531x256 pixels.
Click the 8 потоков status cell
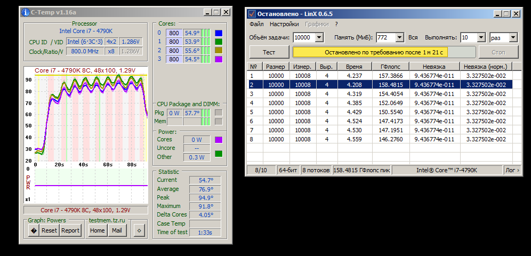(x=317, y=170)
